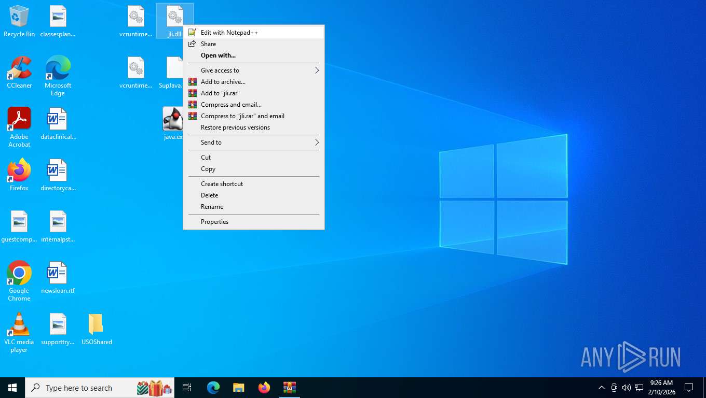Image resolution: width=706 pixels, height=398 pixels.
Task: Choose Edit with Notepad++
Action: 254,33
